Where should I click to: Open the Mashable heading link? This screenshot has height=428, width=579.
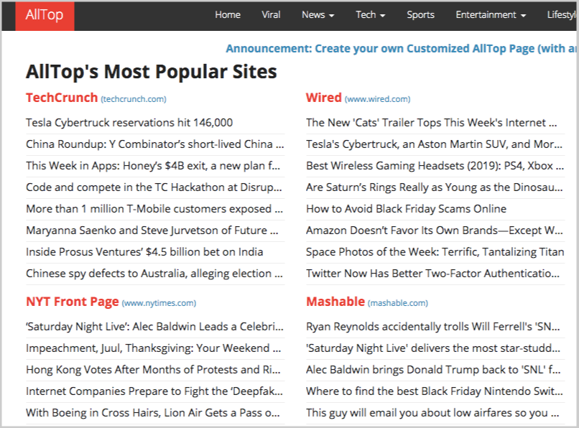(335, 302)
